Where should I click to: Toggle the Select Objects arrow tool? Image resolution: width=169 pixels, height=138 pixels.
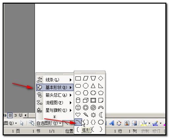point(22,123)
